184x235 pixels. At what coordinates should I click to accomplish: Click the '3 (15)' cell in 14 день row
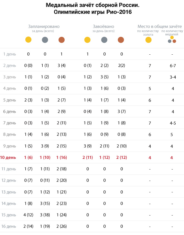pos(45,203)
